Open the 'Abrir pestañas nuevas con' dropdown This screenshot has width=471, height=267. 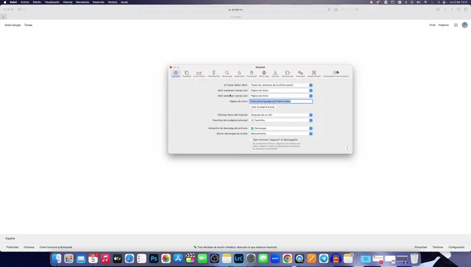(x=281, y=96)
